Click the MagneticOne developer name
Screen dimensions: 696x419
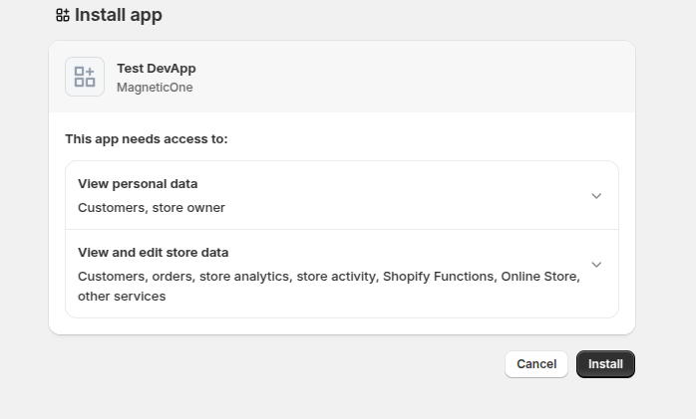[155, 88]
